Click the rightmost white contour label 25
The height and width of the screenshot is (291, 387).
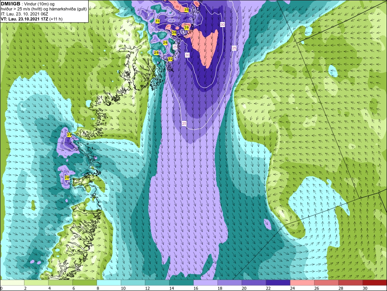[234, 48]
